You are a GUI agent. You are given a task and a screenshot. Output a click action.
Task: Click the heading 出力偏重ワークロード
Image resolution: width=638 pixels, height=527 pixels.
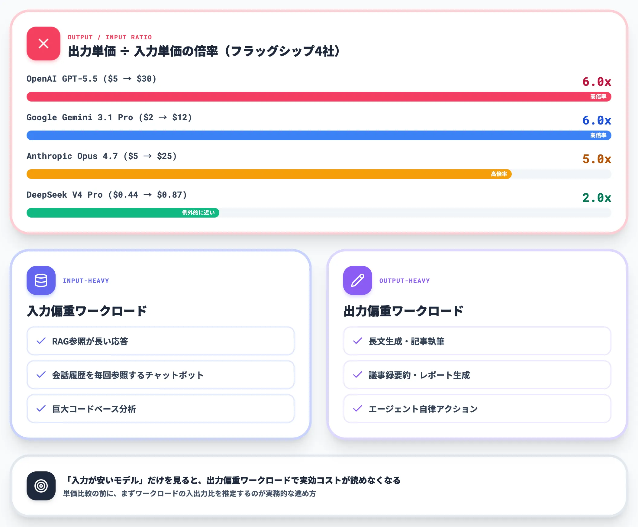[x=404, y=311]
